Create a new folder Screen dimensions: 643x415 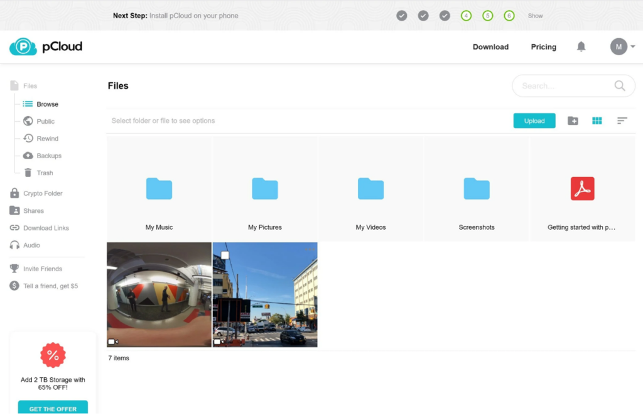[x=572, y=120]
